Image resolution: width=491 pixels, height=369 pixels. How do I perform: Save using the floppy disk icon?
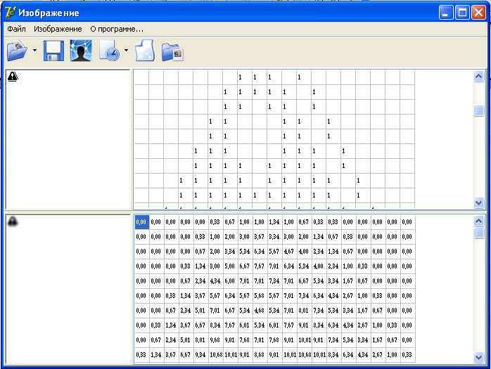53,51
